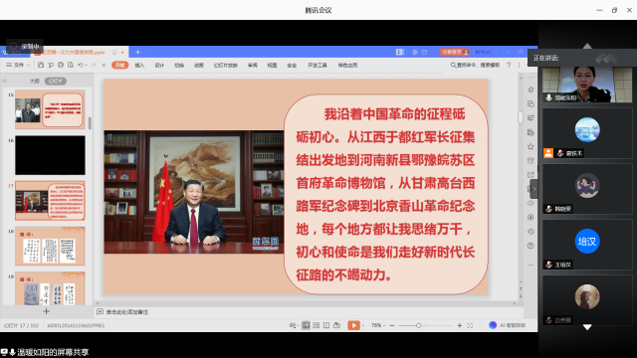Add new slide with plus below thumbnails
Image resolution: width=637 pixels, height=358 pixels.
coord(47,311)
